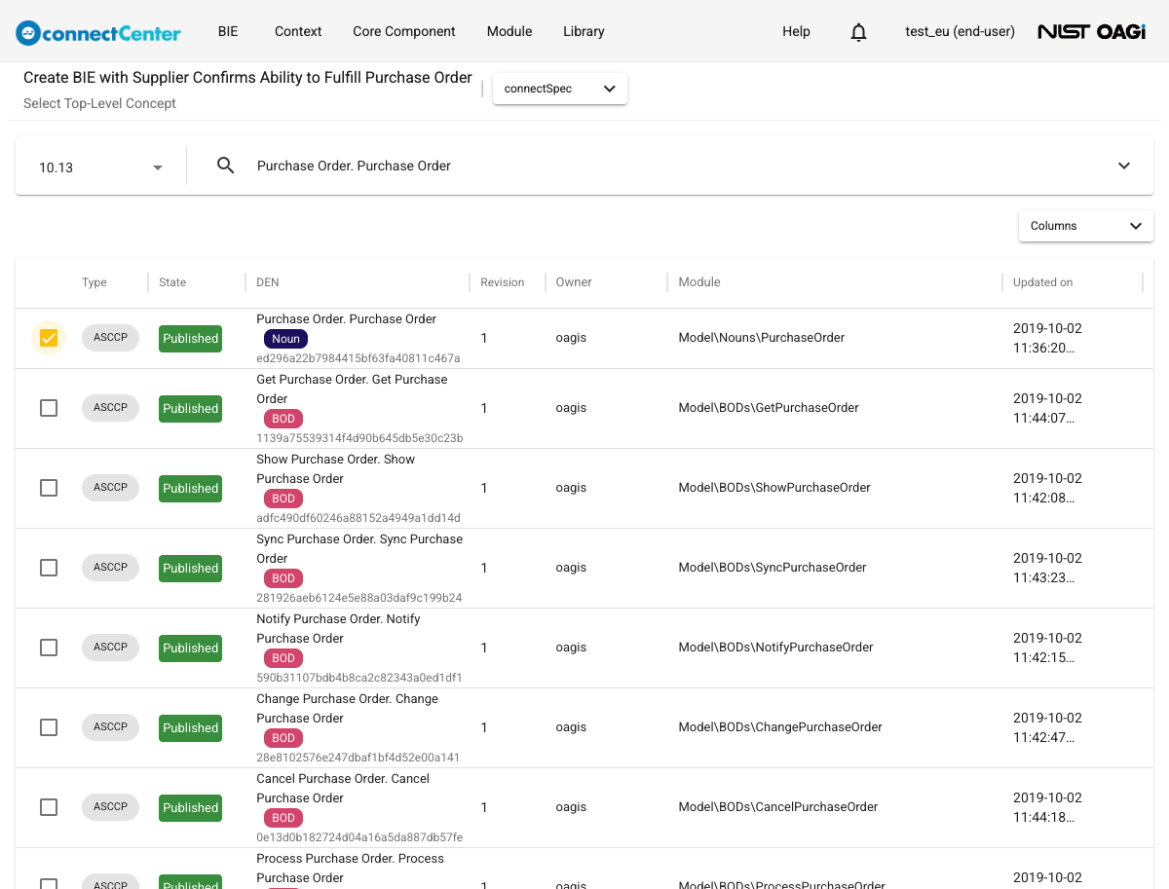Click Model\BODs\SyncPurchaseOrder module cell
This screenshot has height=889, width=1169.
[773, 568]
